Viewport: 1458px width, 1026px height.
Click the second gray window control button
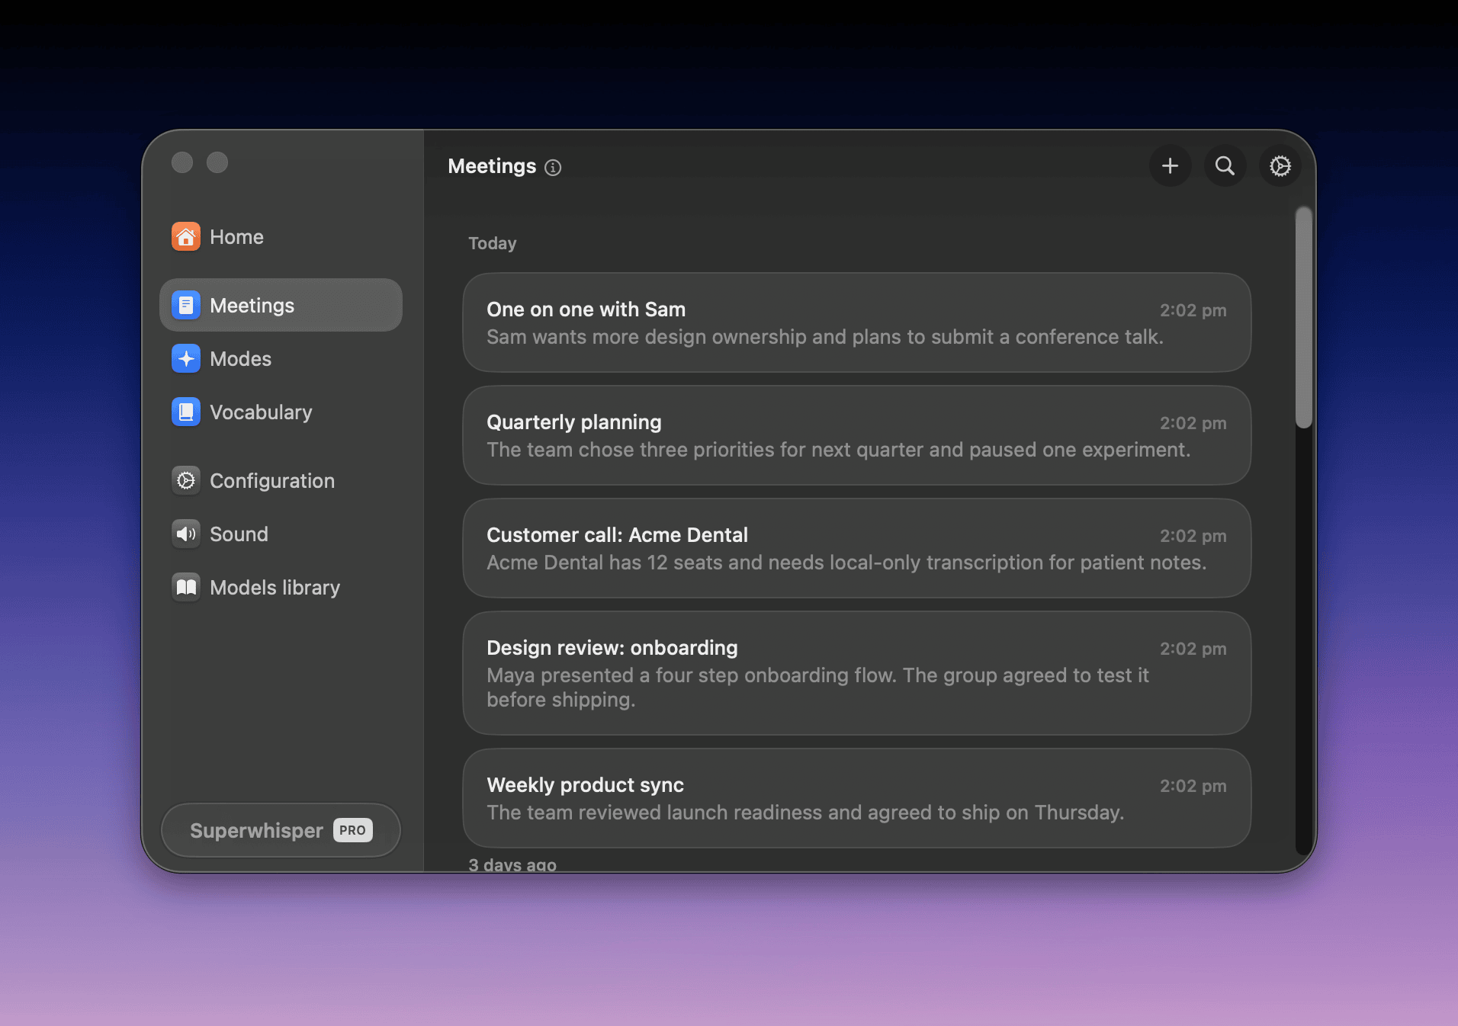tap(217, 162)
